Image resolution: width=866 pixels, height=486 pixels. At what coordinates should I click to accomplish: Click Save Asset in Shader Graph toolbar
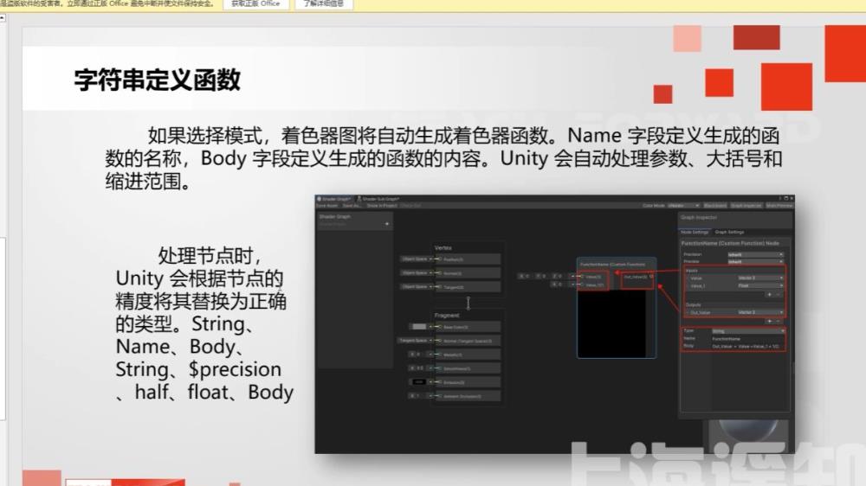(327, 206)
